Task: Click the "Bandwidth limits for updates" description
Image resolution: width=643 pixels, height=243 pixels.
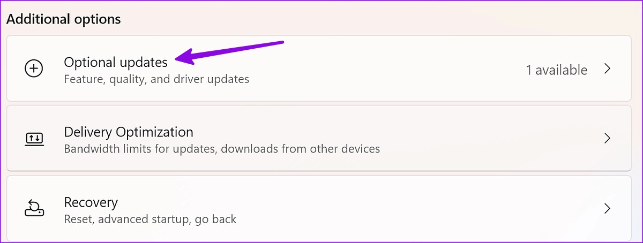Action: (138, 149)
